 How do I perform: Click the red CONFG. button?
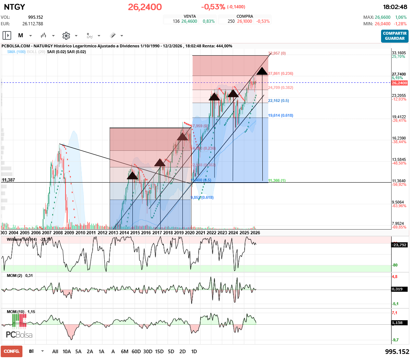pos(12,351)
